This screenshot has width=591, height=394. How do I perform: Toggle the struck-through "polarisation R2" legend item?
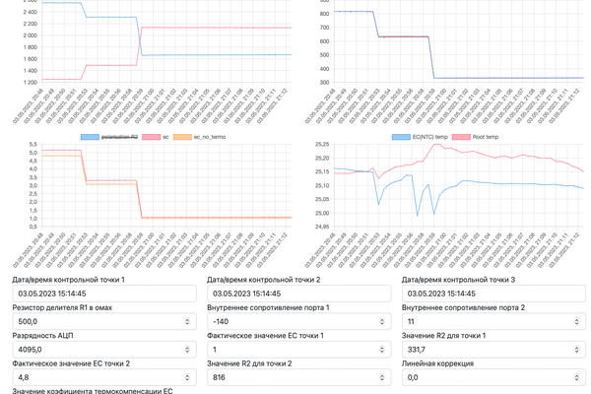coord(116,137)
